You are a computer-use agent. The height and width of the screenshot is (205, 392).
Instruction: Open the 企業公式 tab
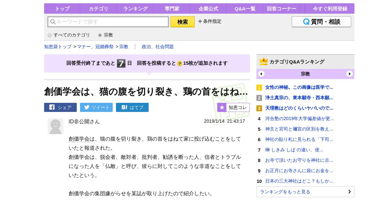208,8
